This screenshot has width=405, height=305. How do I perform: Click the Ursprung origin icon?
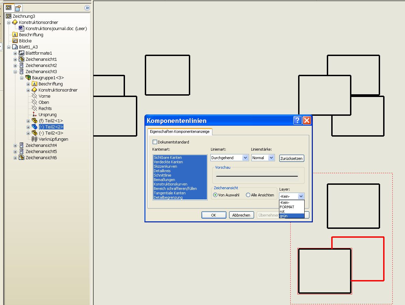pyautogui.click(x=34, y=114)
